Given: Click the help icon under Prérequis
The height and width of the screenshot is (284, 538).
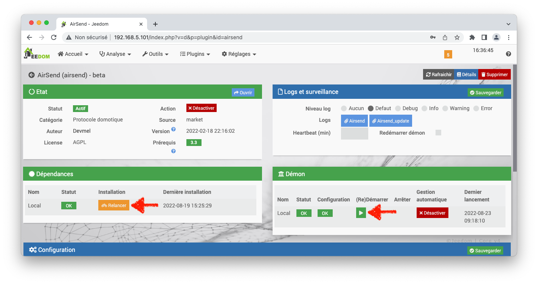Looking at the screenshot, I should click(173, 151).
